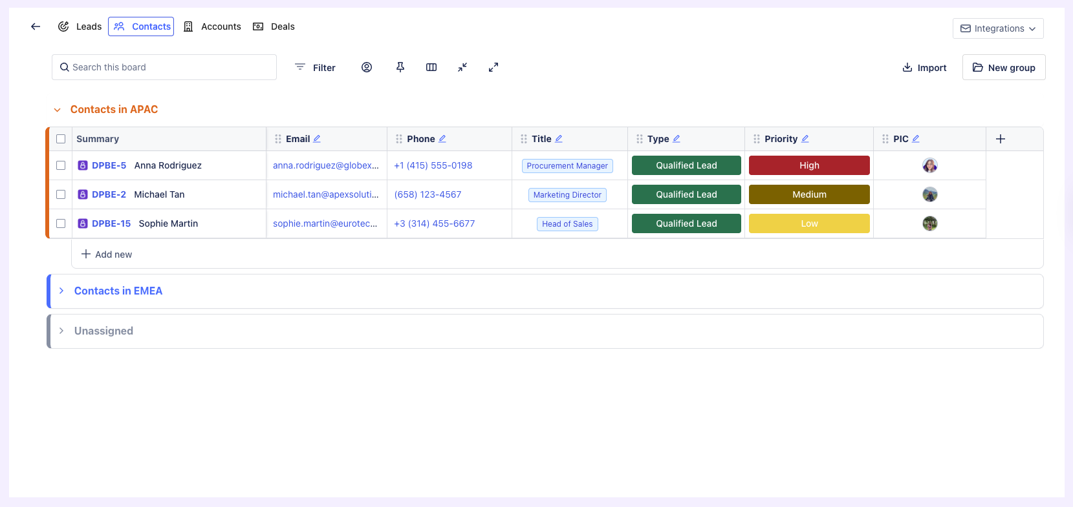Click the New group button

1004,68
